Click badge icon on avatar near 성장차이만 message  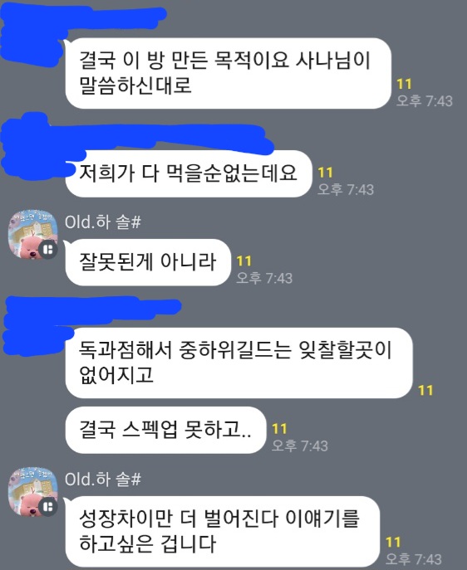tap(48, 507)
